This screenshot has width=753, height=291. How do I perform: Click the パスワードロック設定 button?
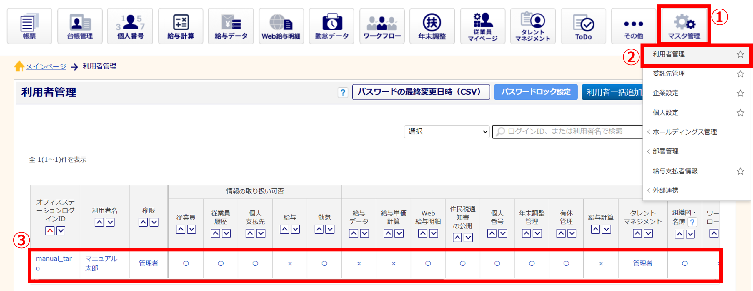click(x=535, y=92)
